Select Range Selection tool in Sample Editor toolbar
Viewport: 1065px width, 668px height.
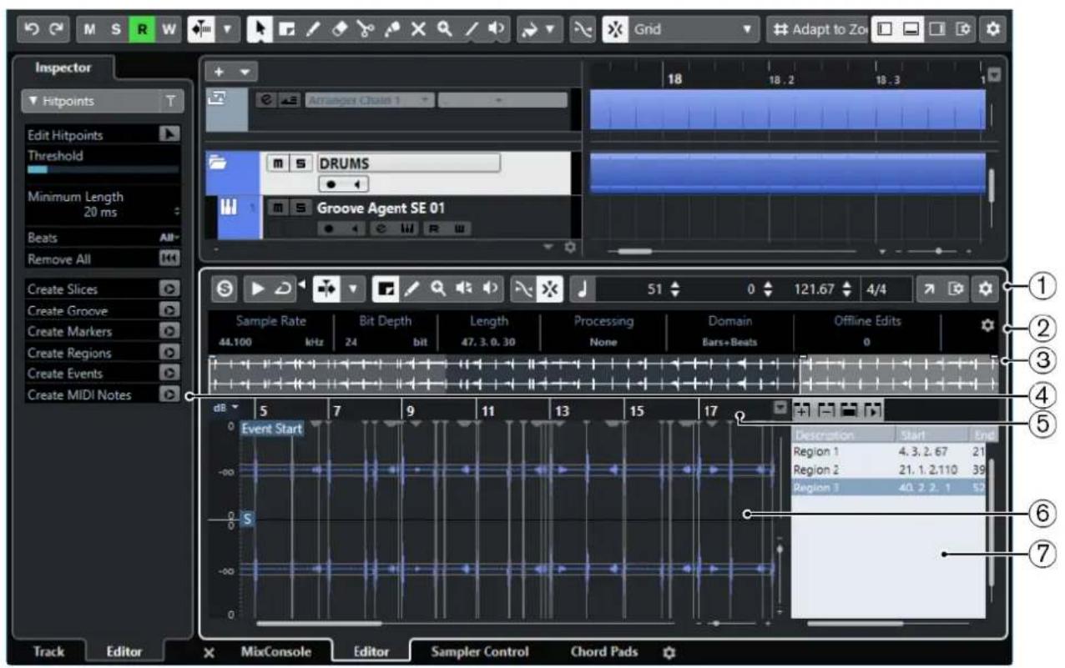[x=386, y=290]
